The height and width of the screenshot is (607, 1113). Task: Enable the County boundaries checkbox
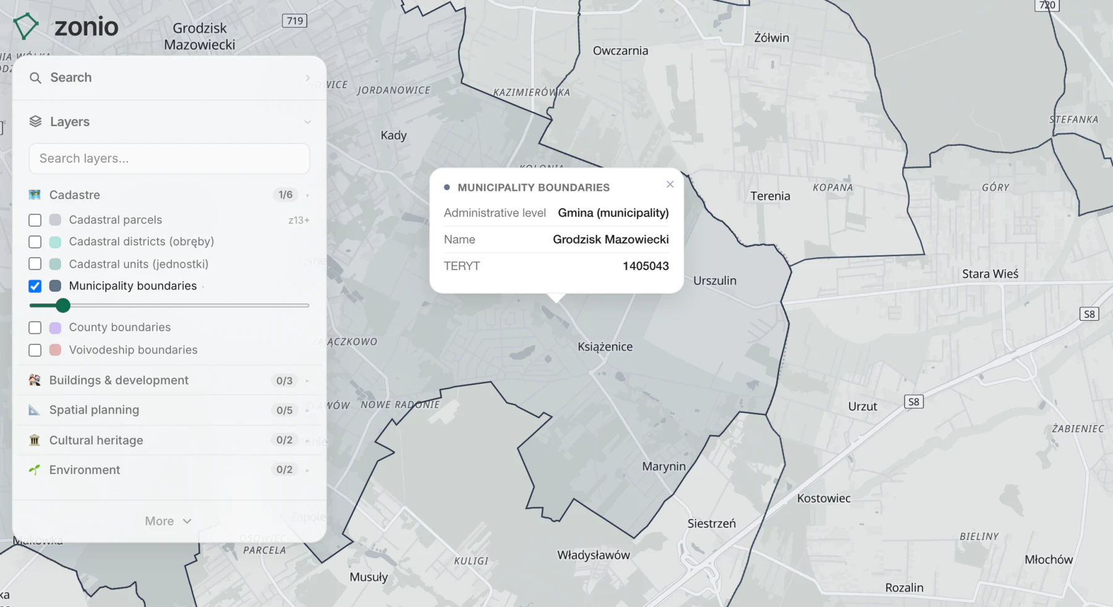tap(35, 328)
